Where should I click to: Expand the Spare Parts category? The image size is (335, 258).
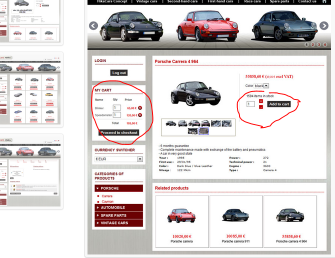pos(118,215)
